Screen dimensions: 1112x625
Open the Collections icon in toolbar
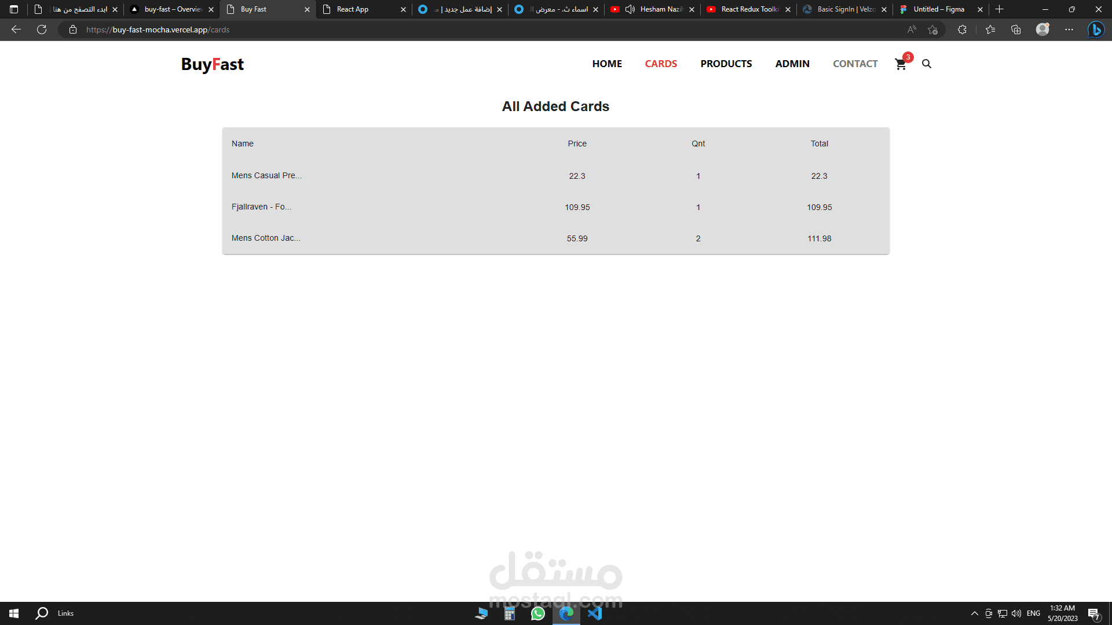click(x=1016, y=30)
